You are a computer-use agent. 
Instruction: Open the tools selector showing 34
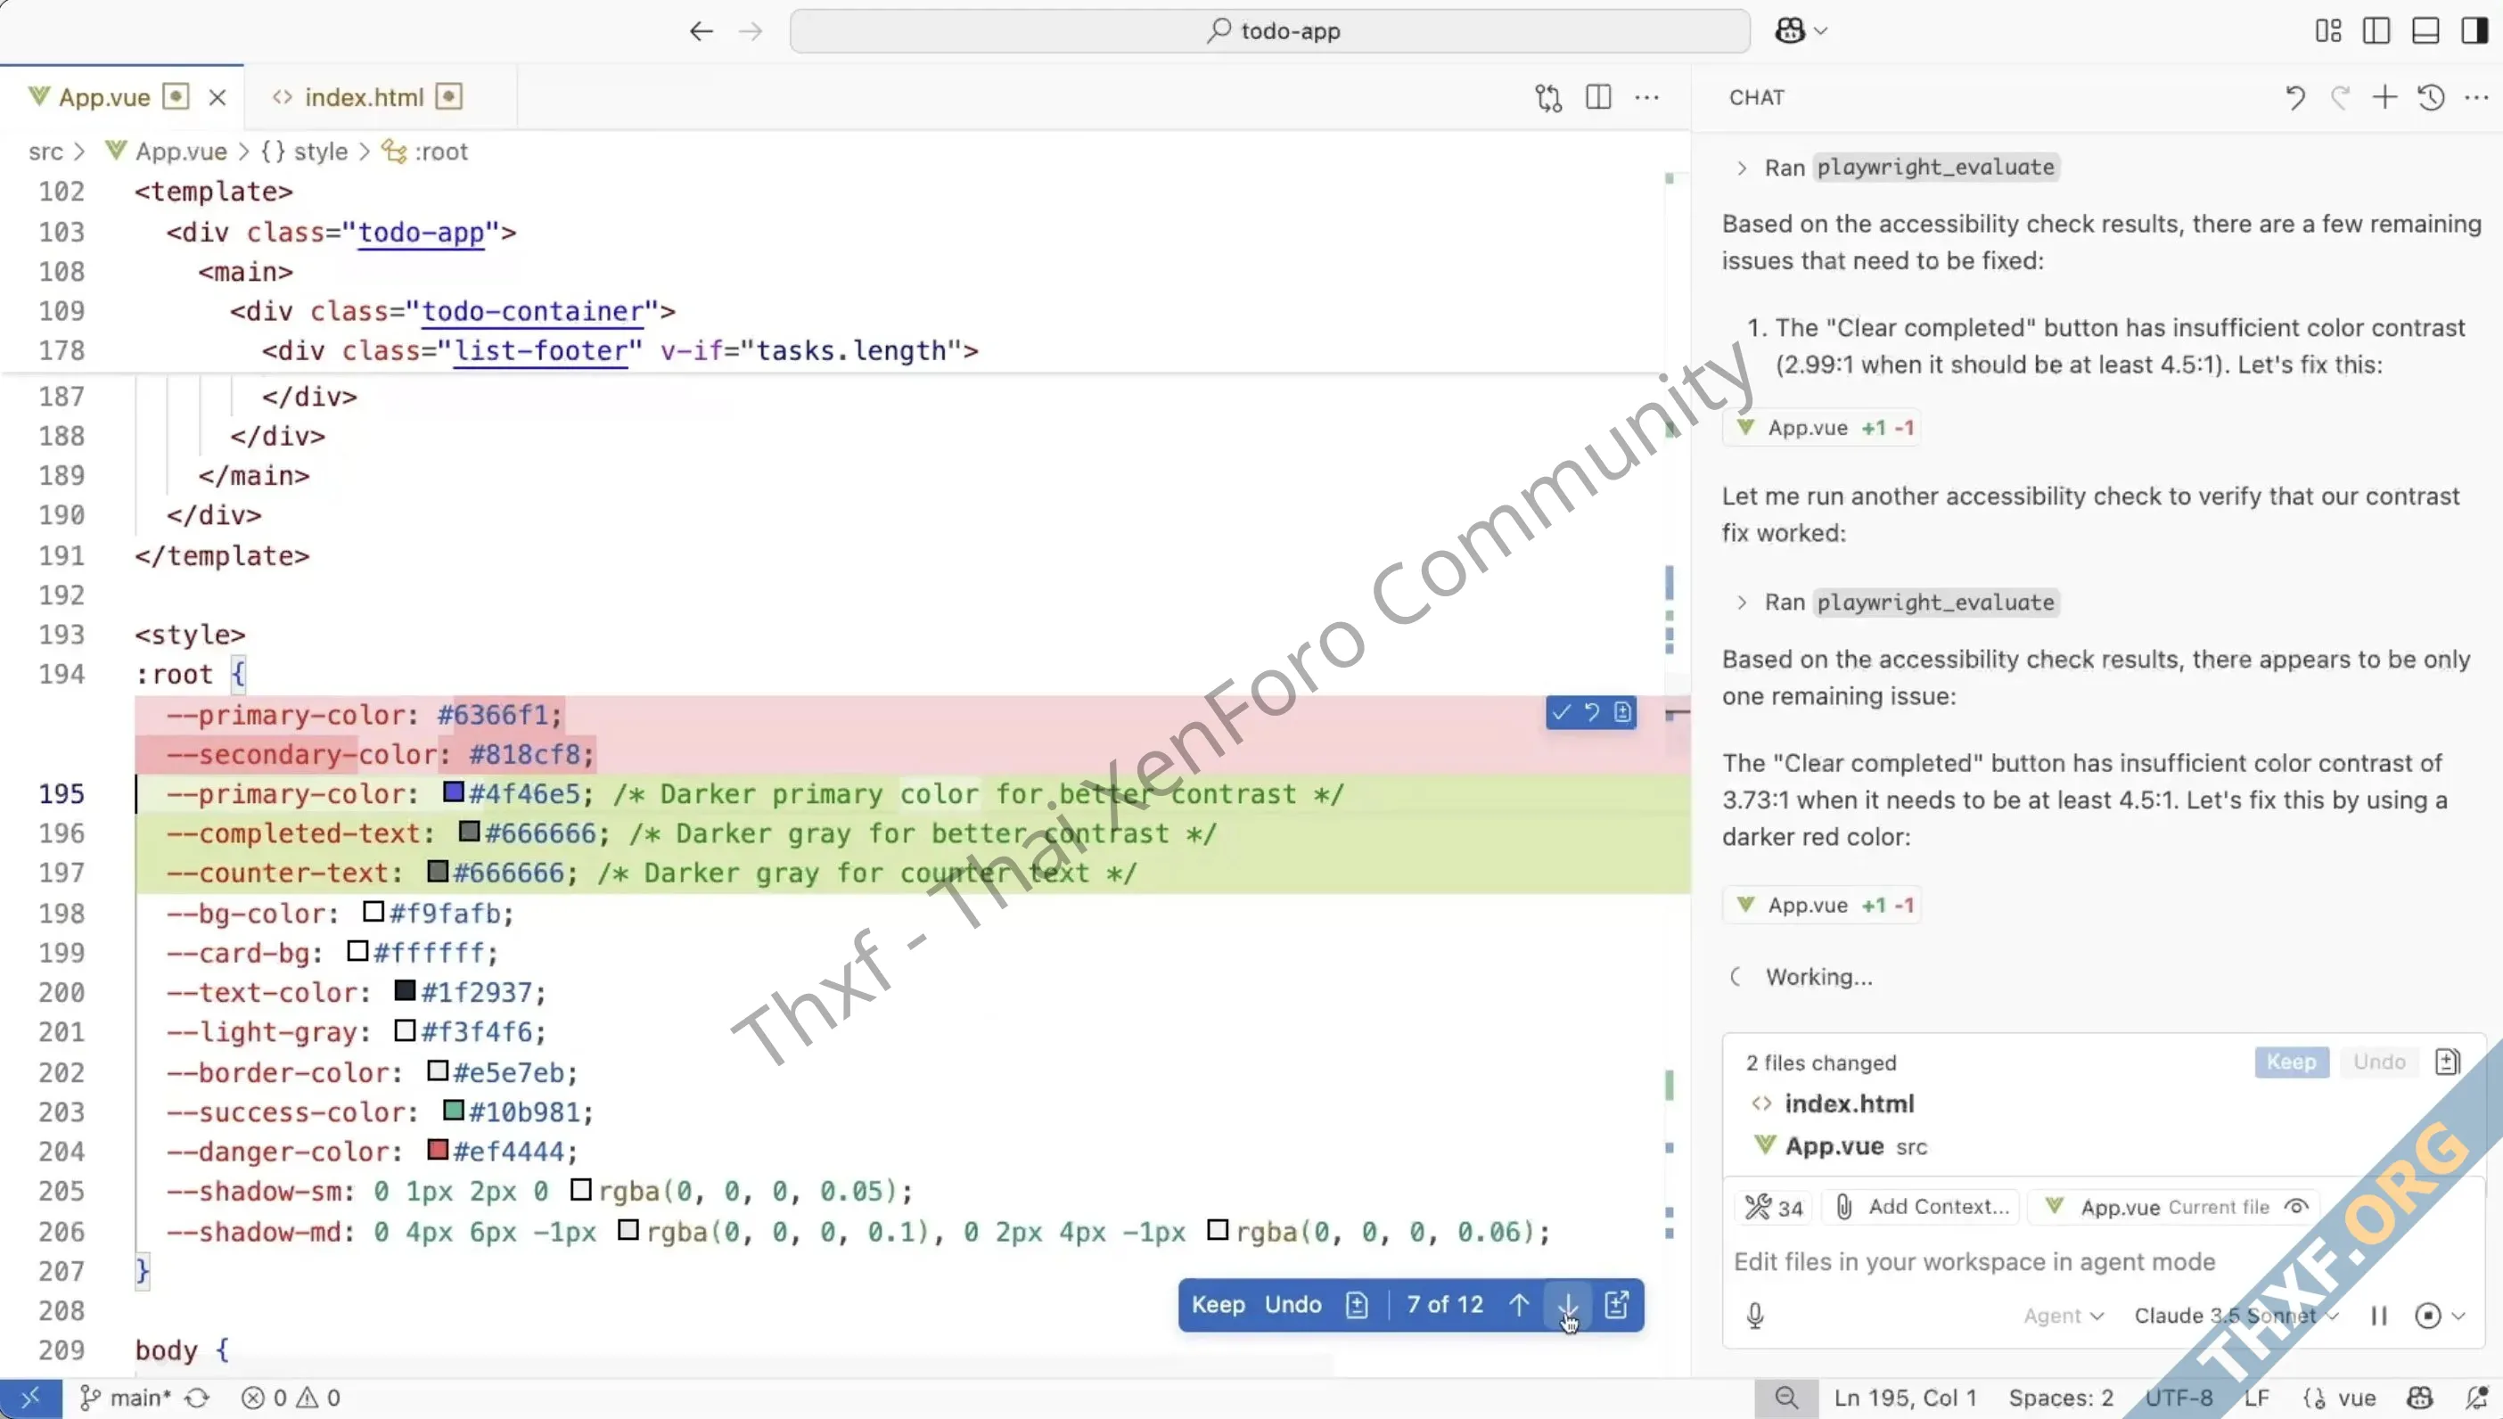pyautogui.click(x=1774, y=1208)
